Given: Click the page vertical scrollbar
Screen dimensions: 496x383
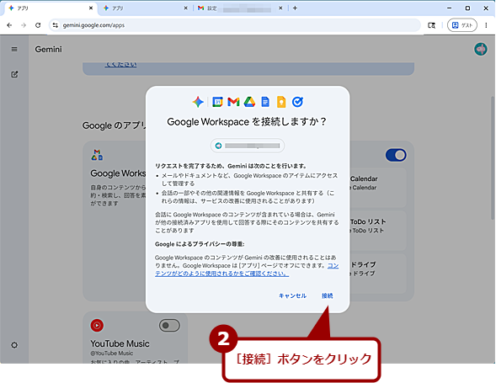Looking at the screenshot, I should point(492,158).
